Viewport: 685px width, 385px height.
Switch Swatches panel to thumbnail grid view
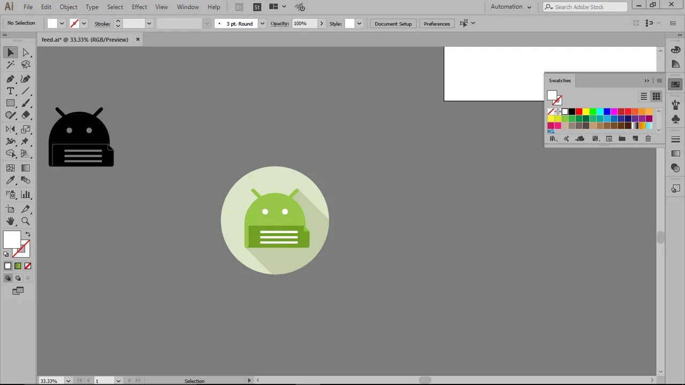[x=656, y=96]
